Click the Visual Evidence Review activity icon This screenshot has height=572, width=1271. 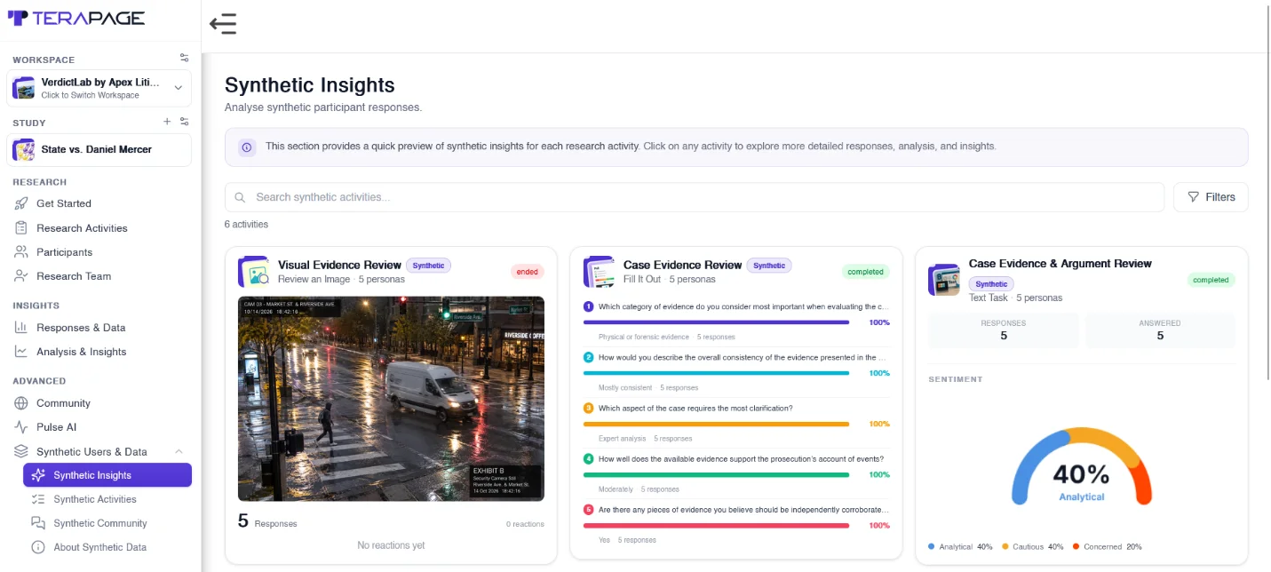pyautogui.click(x=254, y=272)
